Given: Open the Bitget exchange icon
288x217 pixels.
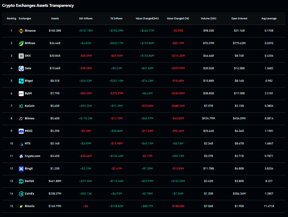Looking at the screenshot, I should pyautogui.click(x=21, y=81).
